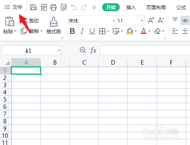Open the fx insert function dialog

click(93, 50)
